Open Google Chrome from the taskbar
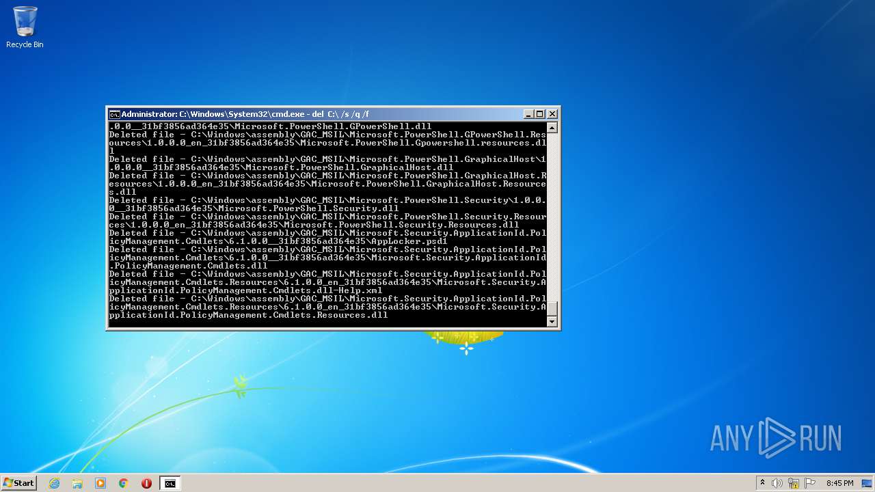 [x=124, y=483]
